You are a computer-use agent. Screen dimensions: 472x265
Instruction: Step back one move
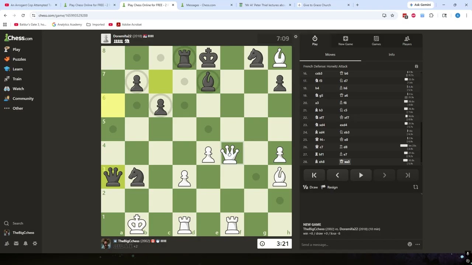pyautogui.click(x=337, y=176)
